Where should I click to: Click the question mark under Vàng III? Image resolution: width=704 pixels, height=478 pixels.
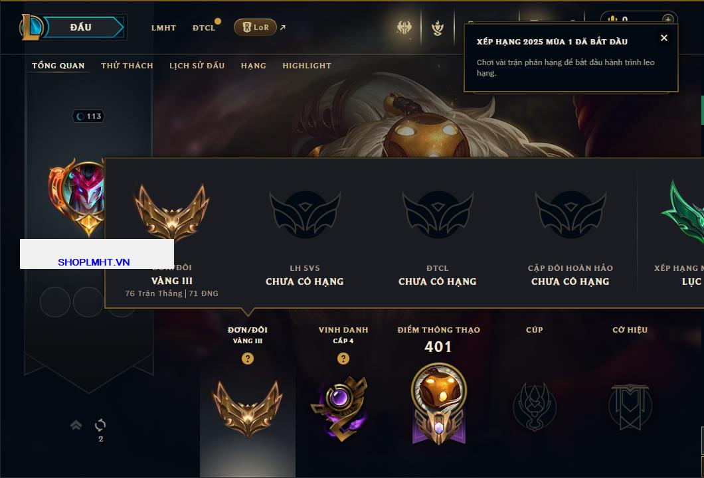click(247, 358)
